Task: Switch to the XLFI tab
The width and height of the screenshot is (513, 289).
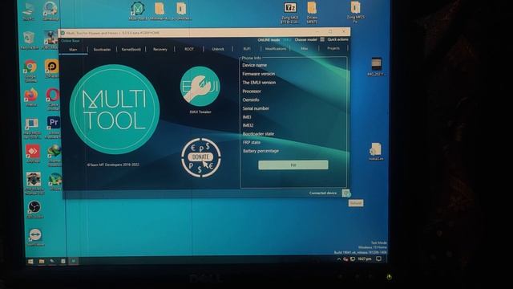Action: [x=247, y=49]
